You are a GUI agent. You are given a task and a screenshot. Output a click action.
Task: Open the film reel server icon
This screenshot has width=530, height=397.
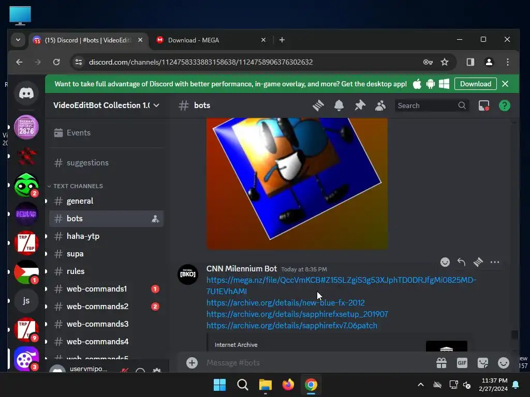tap(26, 359)
